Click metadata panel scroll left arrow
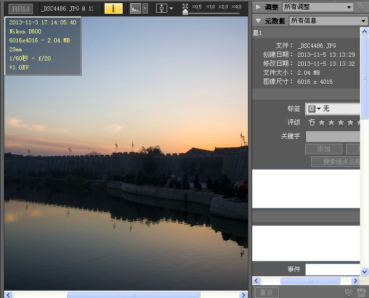This screenshot has height=298, width=369. [x=256, y=281]
